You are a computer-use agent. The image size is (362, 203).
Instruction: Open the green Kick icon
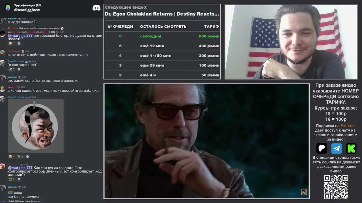coord(351,148)
